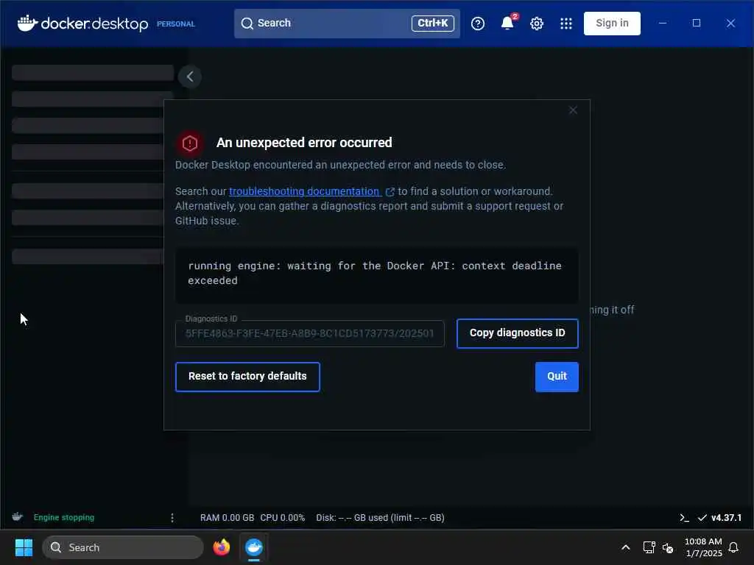The width and height of the screenshot is (754, 565).
Task: Click the Disk usage status text
Action: (x=380, y=517)
